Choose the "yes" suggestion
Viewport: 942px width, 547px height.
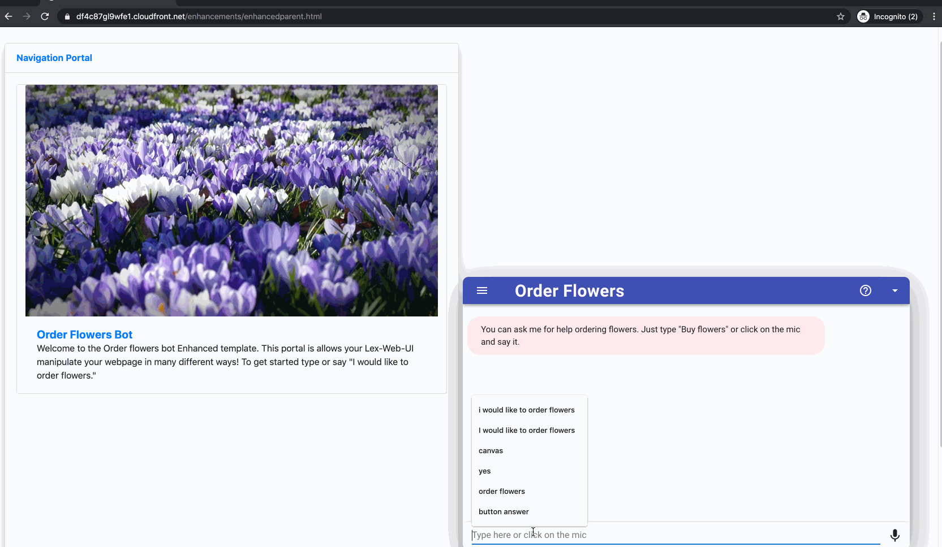pyautogui.click(x=530, y=471)
